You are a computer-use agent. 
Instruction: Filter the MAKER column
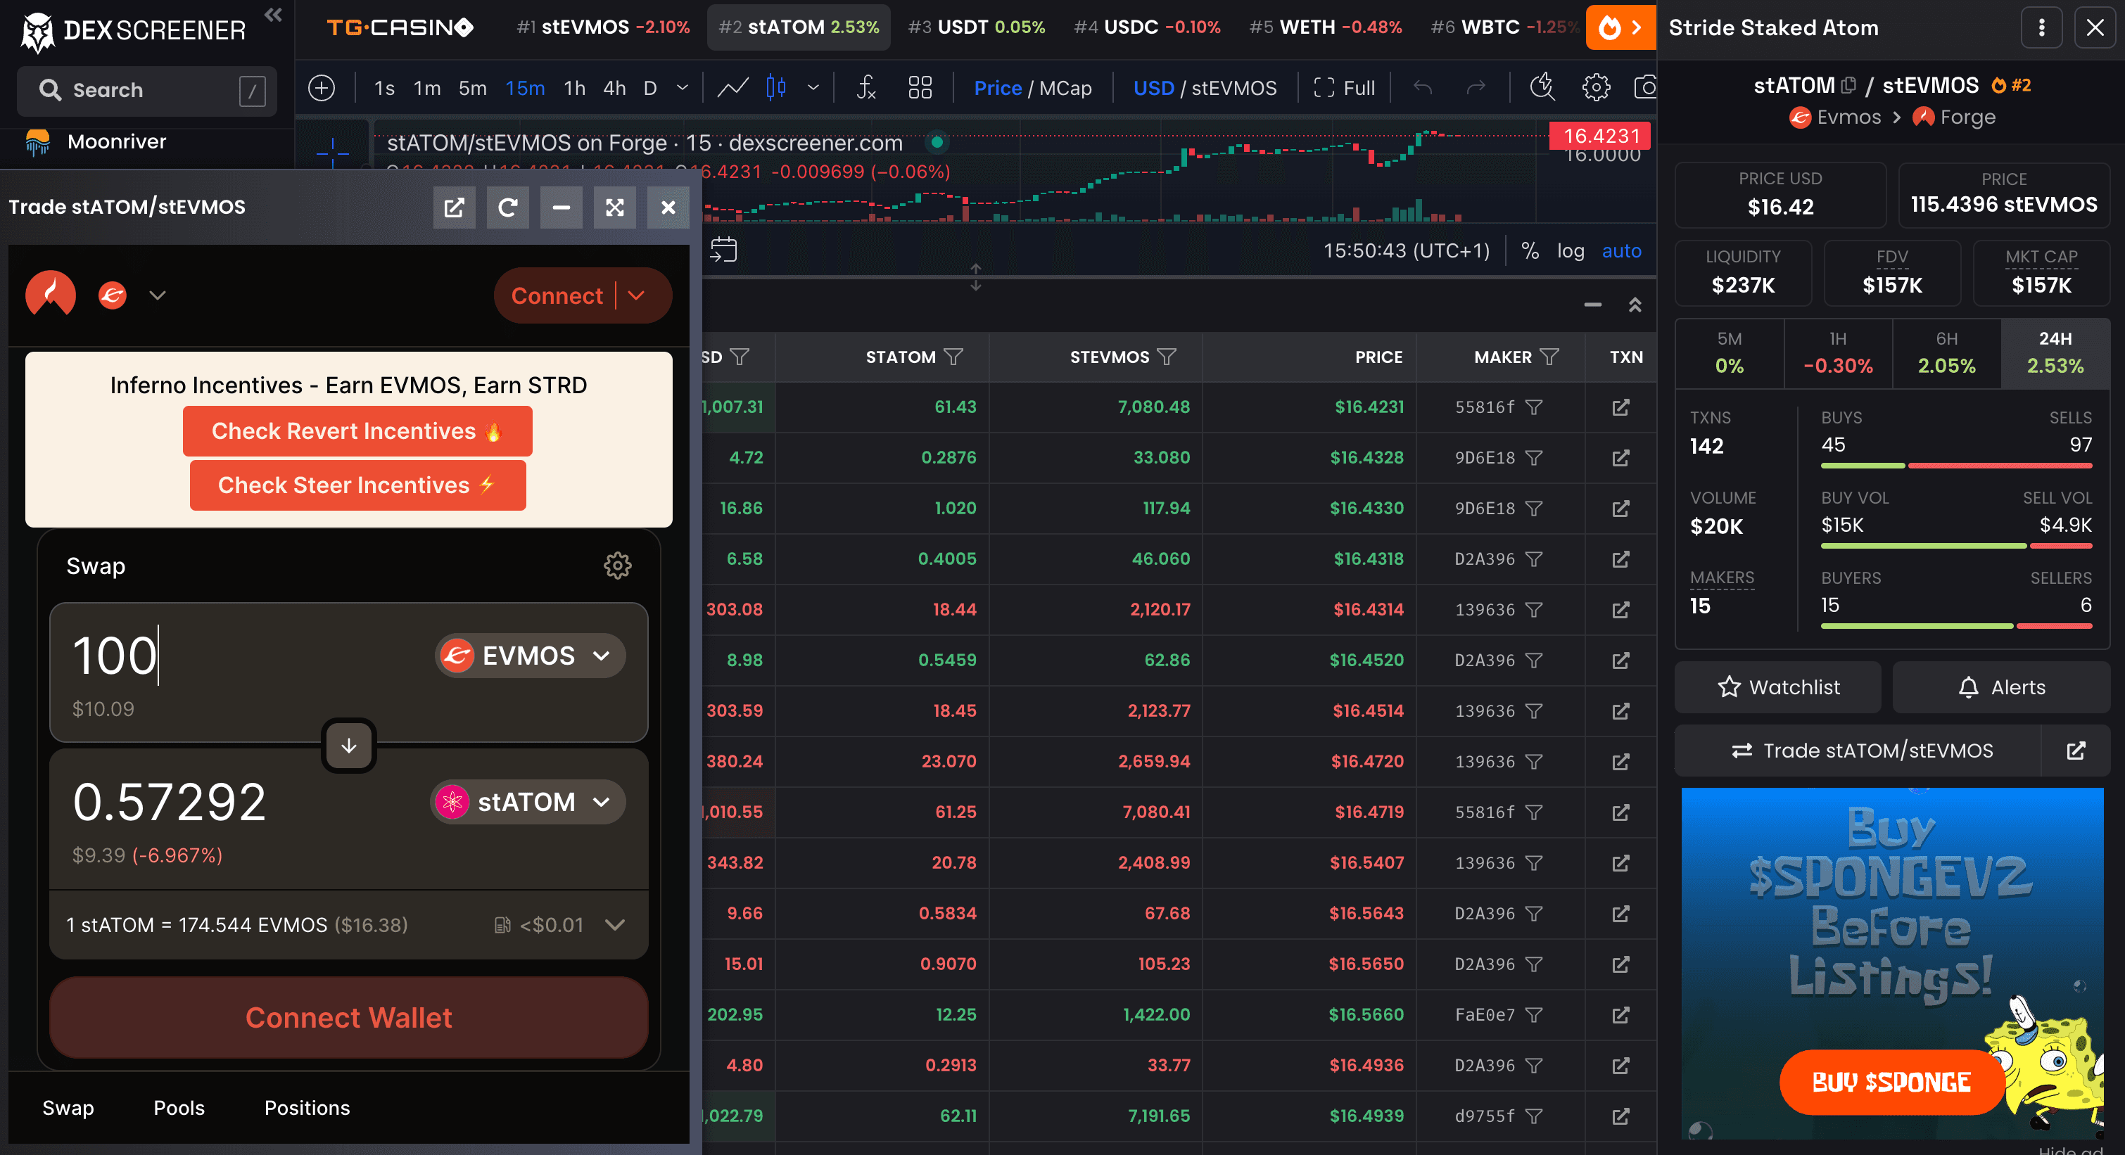(x=1549, y=357)
